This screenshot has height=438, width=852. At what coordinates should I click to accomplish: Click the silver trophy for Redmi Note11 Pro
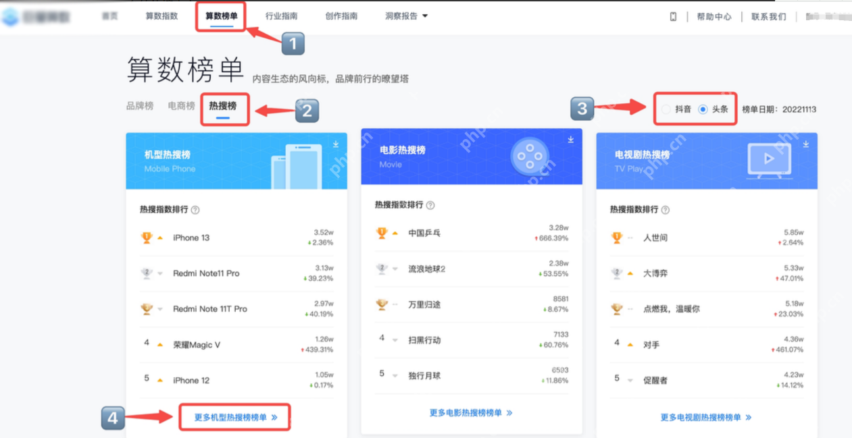click(x=147, y=273)
